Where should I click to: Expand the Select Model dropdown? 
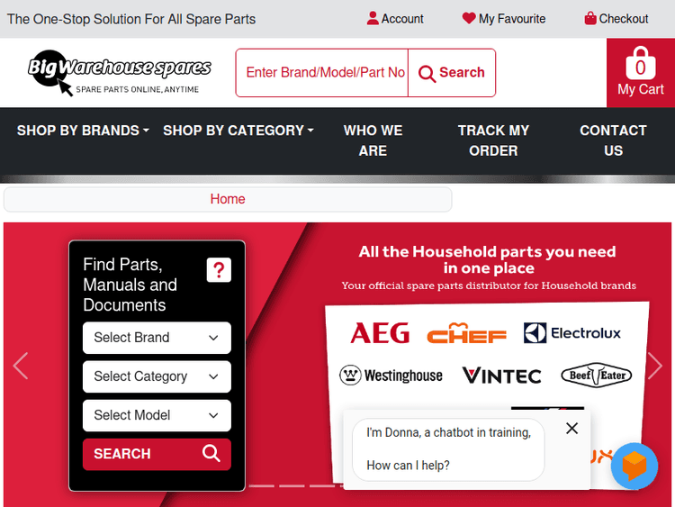click(x=157, y=415)
